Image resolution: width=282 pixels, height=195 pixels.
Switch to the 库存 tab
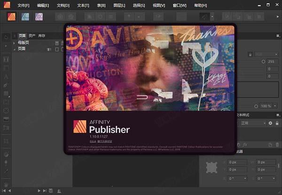[x=41, y=36]
